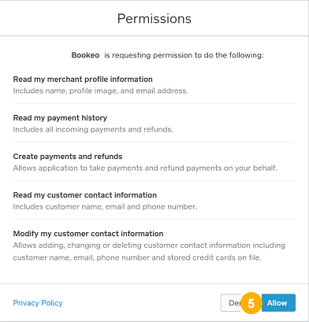Click the orange step 5 marker
Image resolution: width=309 pixels, height=322 pixels.
pos(251,303)
